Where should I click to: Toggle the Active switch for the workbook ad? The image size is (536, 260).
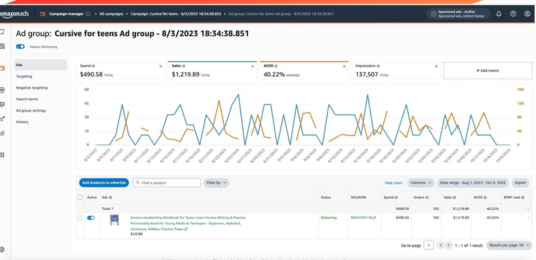click(90, 218)
